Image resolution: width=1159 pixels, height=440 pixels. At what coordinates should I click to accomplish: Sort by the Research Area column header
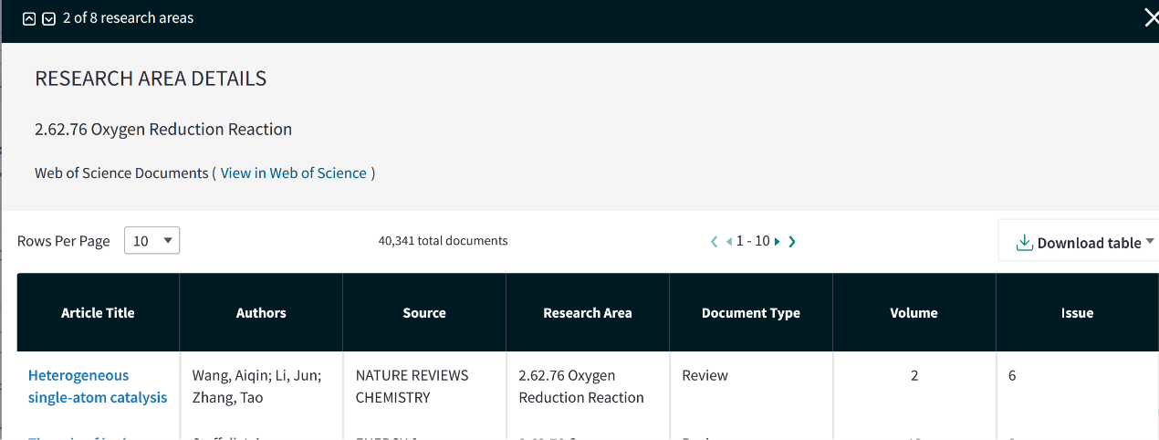coord(587,313)
